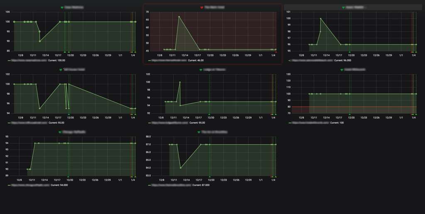Click green heart on panel with red threshold line
This screenshot has width=425, height=214.
point(342,70)
